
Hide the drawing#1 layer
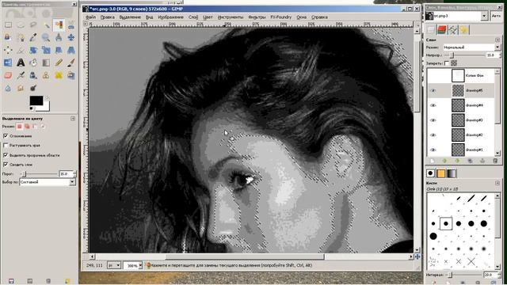433,150
